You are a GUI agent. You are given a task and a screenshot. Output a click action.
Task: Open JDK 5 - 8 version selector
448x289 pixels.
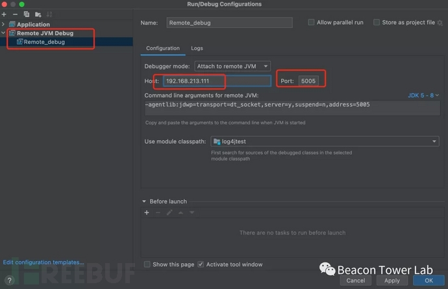(423, 95)
